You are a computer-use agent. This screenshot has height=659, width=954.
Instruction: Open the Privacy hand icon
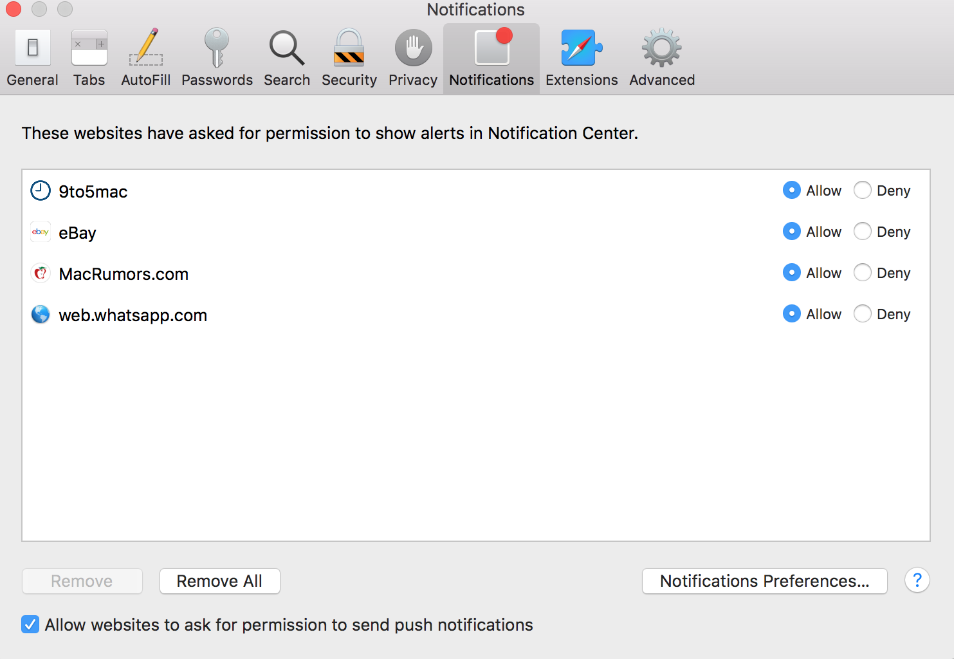click(x=413, y=48)
